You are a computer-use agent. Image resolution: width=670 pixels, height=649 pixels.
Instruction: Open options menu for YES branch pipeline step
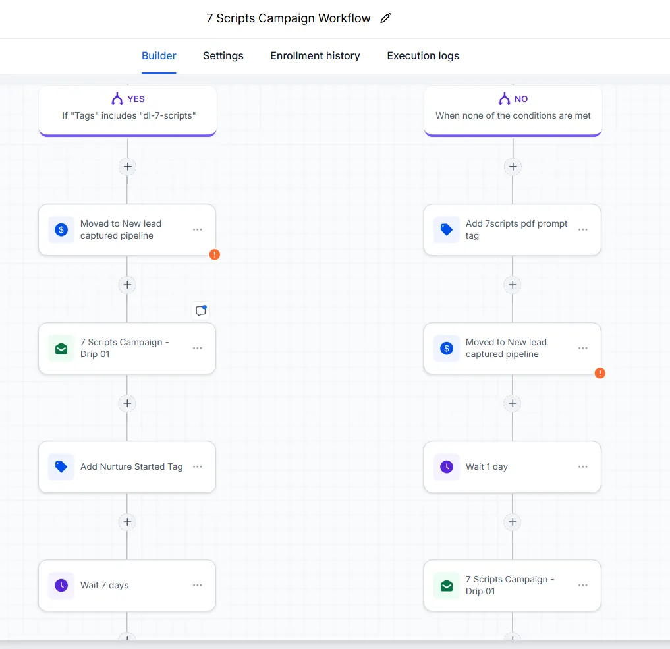pos(198,230)
